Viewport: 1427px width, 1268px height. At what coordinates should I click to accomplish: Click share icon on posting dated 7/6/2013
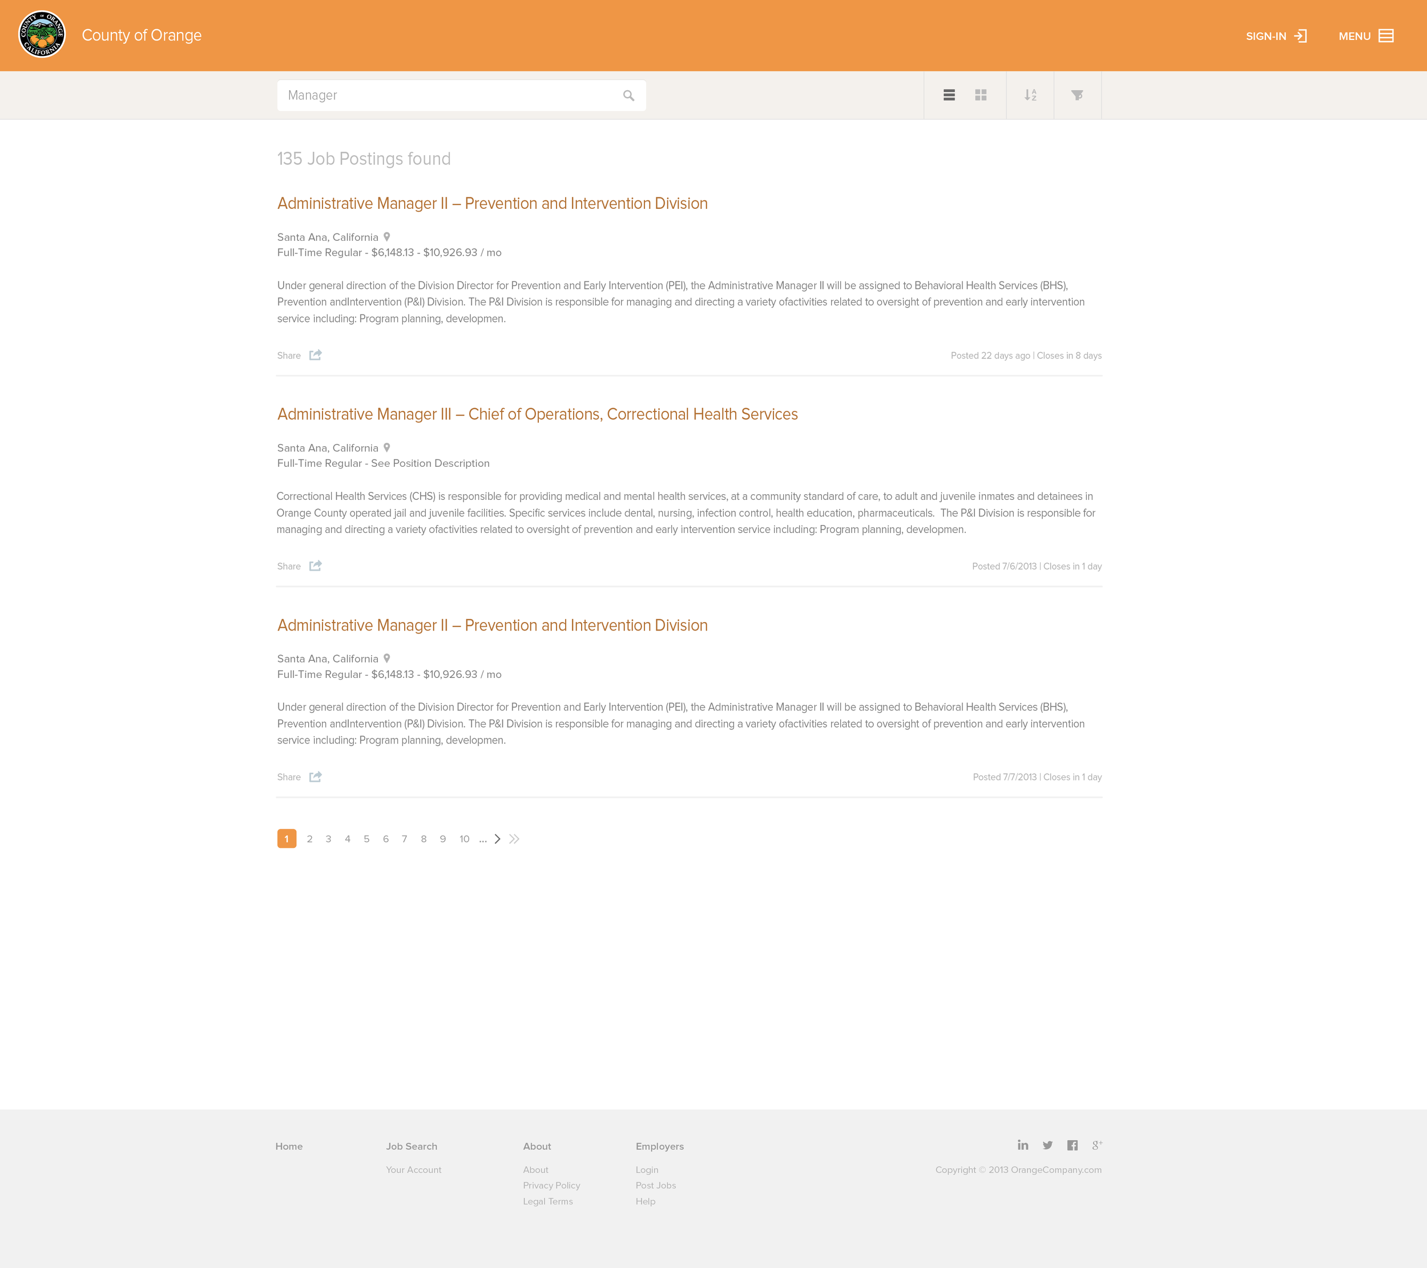(316, 566)
